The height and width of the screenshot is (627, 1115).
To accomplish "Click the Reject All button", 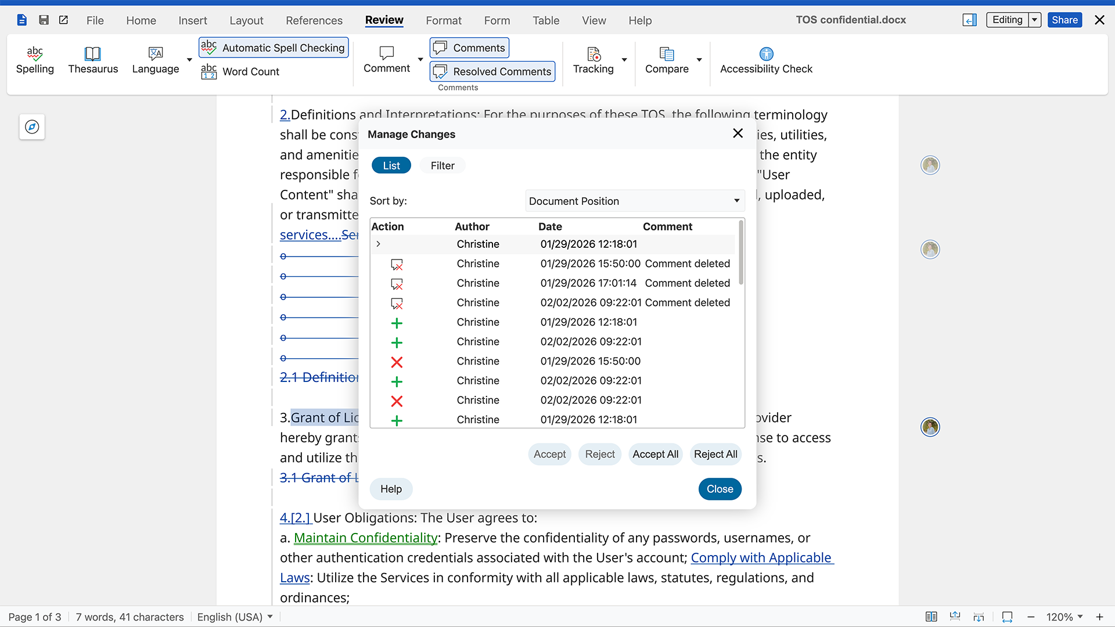I will click(715, 454).
